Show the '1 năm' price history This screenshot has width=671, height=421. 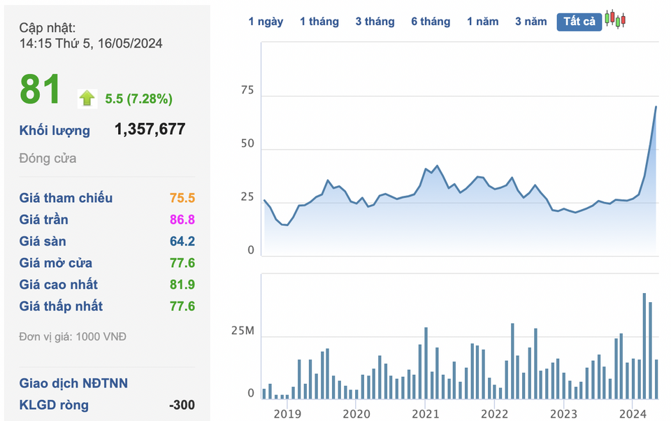[483, 22]
